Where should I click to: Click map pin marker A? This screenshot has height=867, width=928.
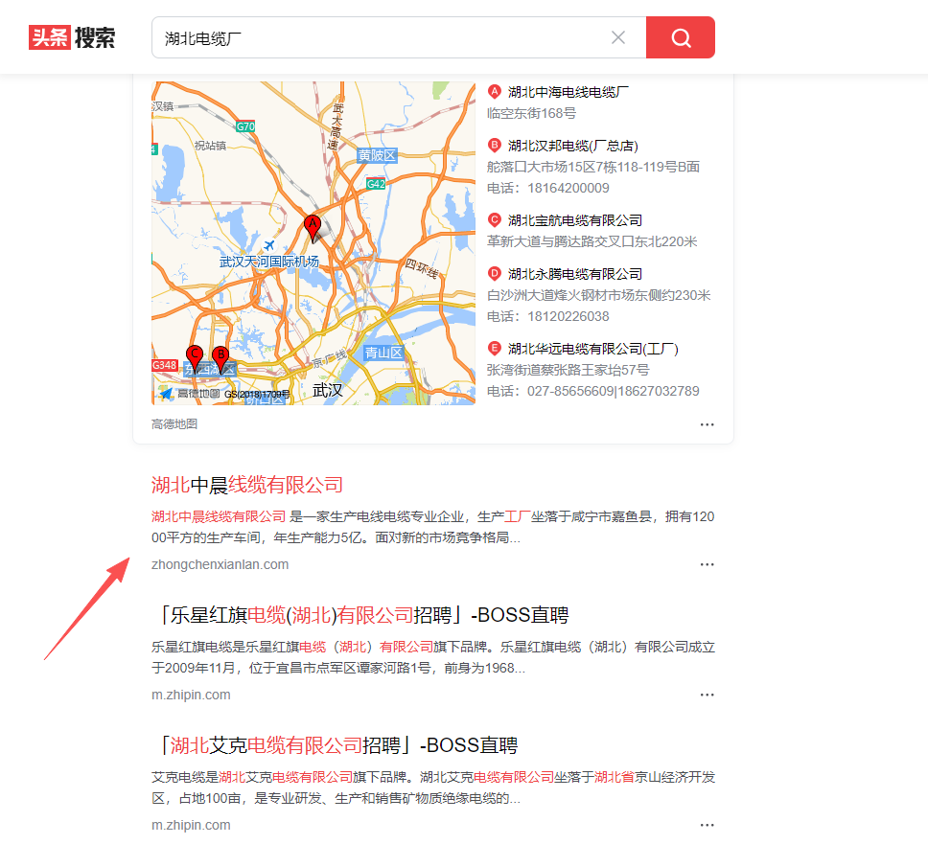pos(312,228)
